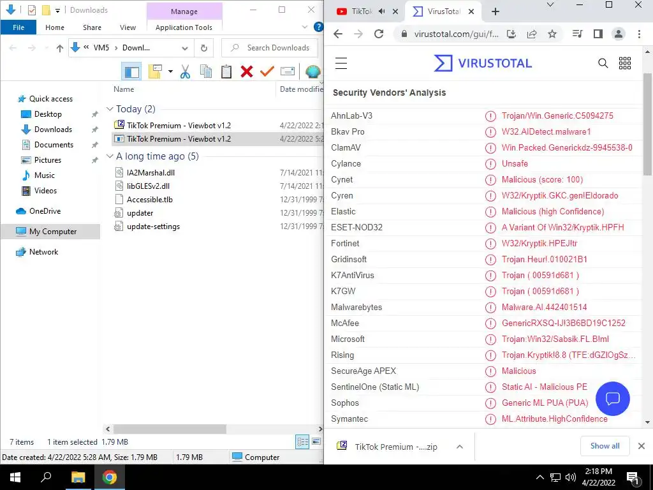The width and height of the screenshot is (653, 490).
Task: Open Windows Start menu
Action: (x=15, y=477)
